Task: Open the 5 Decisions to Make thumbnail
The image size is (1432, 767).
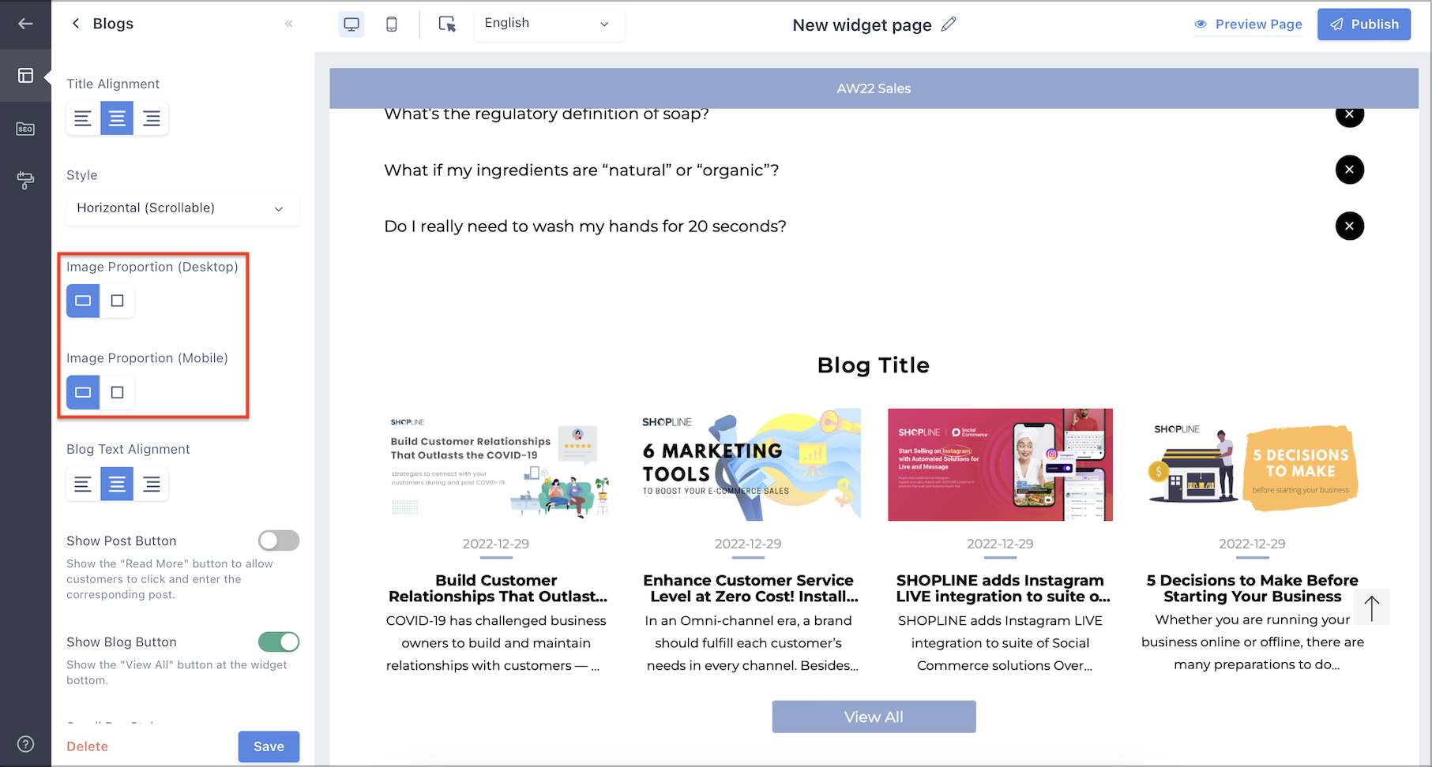Action: pos(1252,465)
